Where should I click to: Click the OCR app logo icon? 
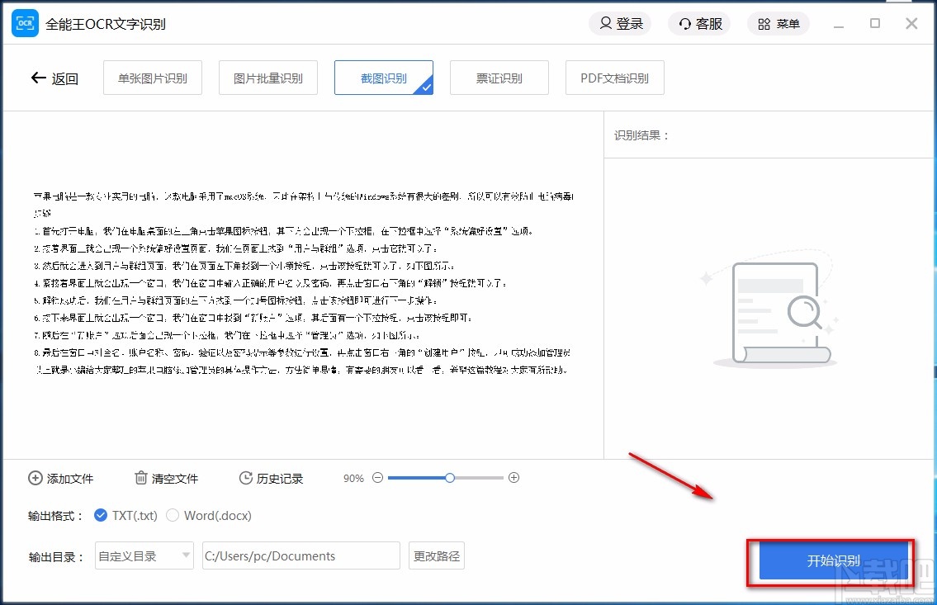tap(25, 23)
